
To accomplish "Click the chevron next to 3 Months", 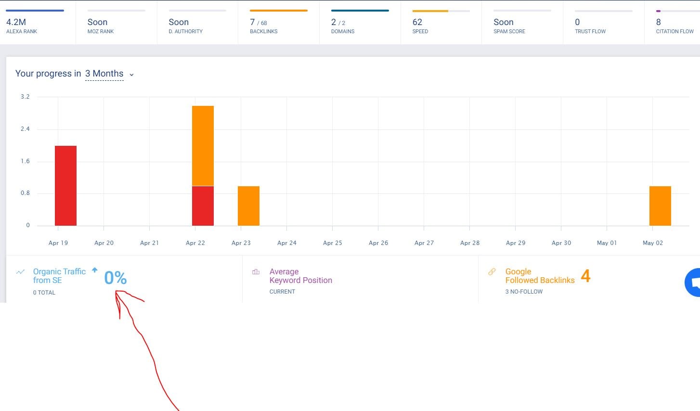I will (x=131, y=75).
